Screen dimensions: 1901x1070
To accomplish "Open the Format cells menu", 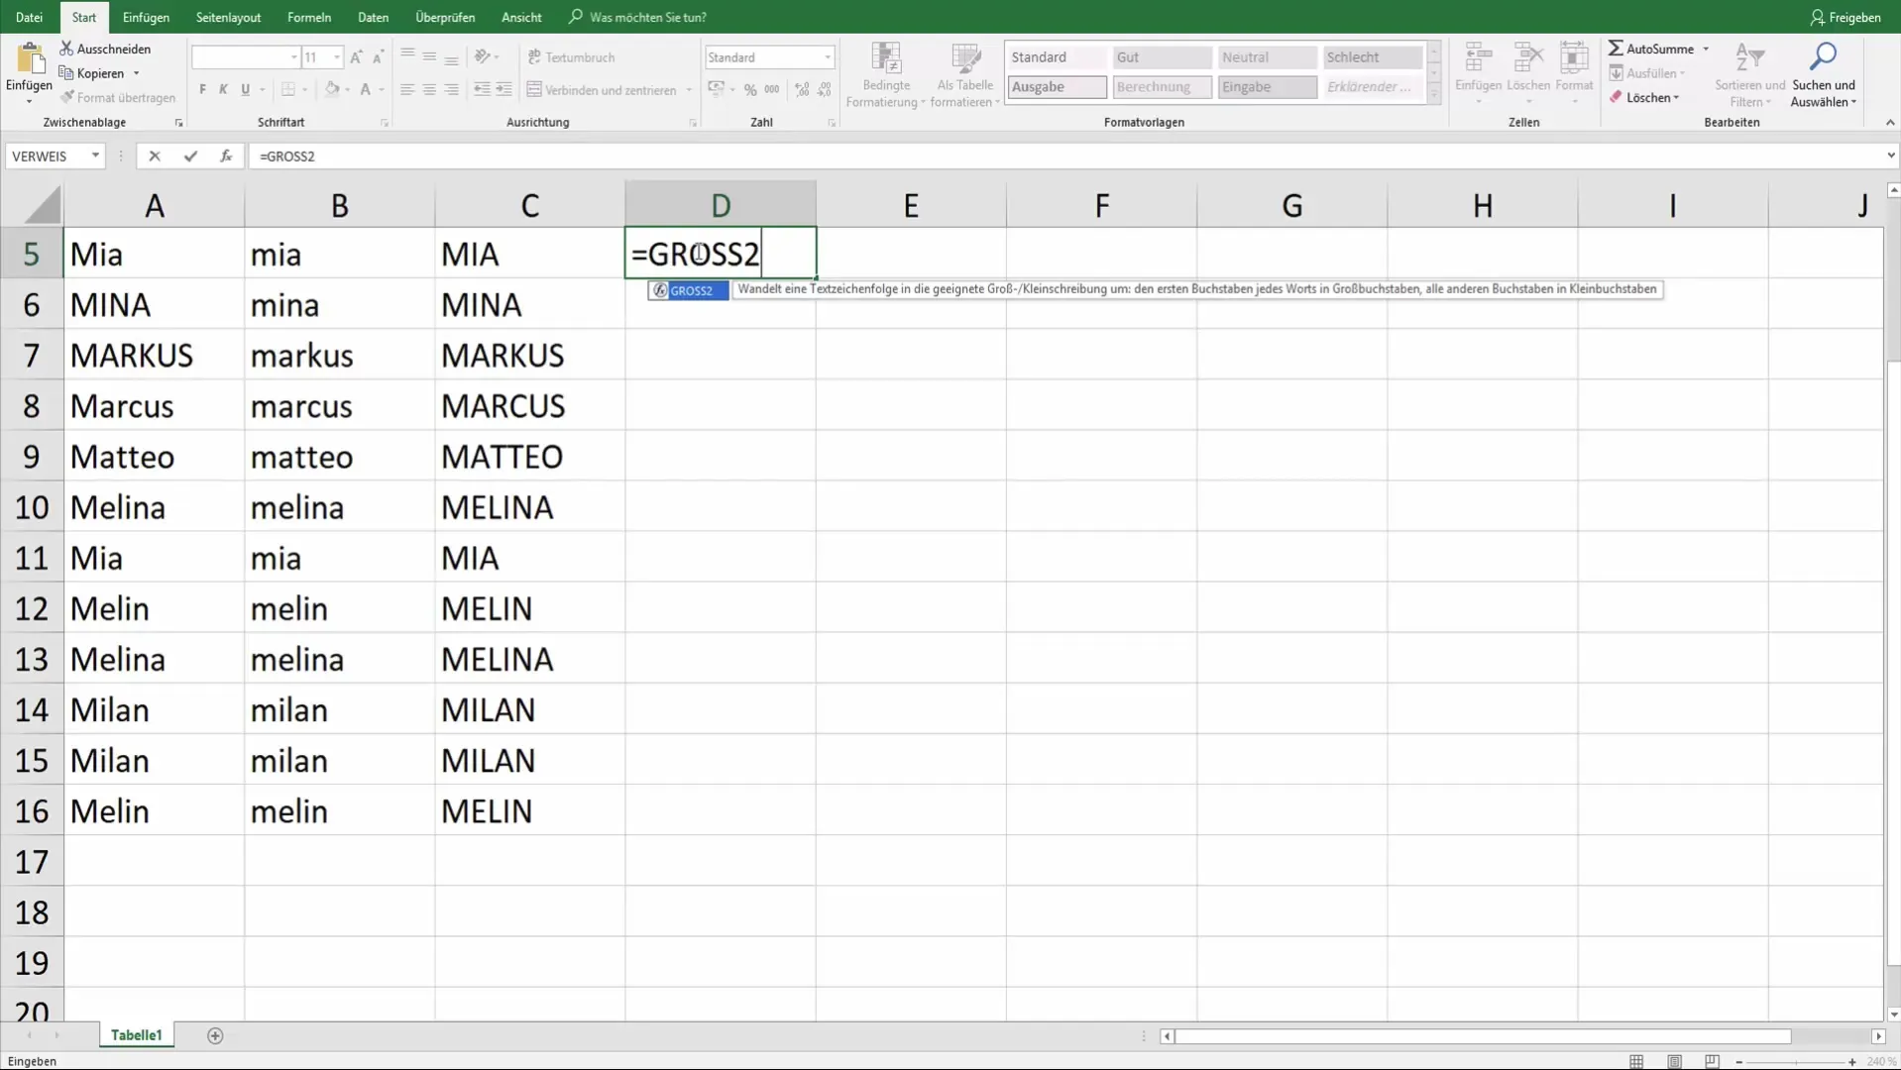I will tap(1574, 72).
